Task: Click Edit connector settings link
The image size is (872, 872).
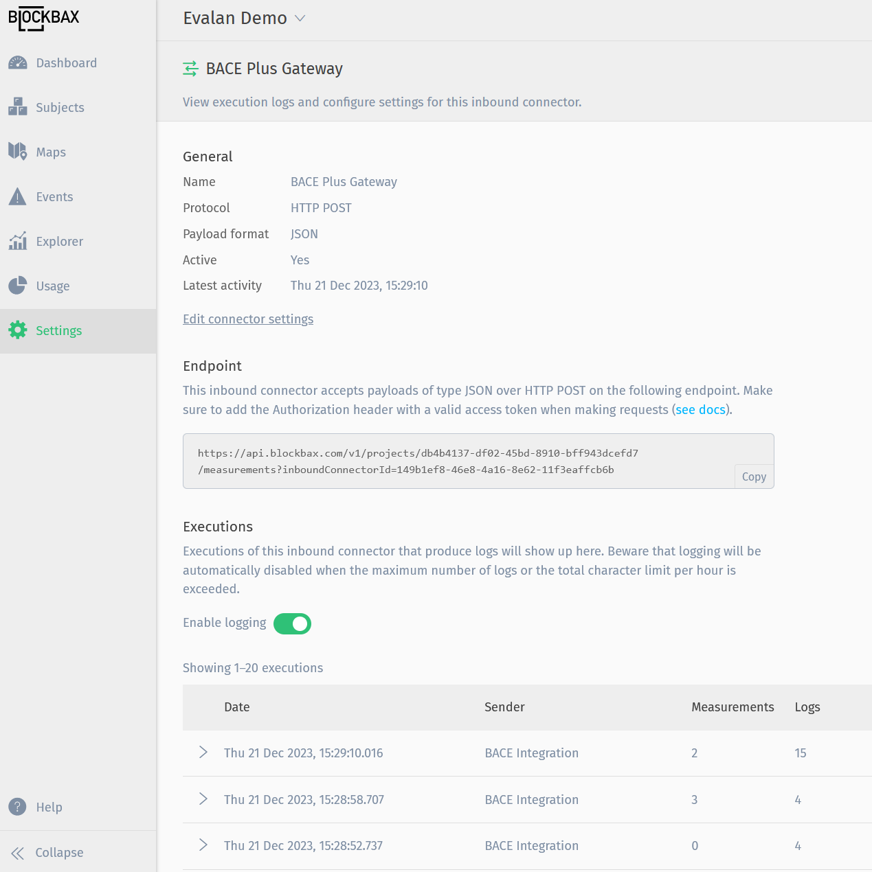Action: [248, 319]
